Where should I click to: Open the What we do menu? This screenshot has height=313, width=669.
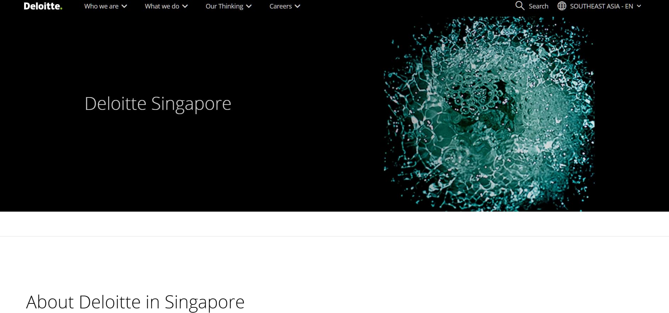click(x=166, y=6)
